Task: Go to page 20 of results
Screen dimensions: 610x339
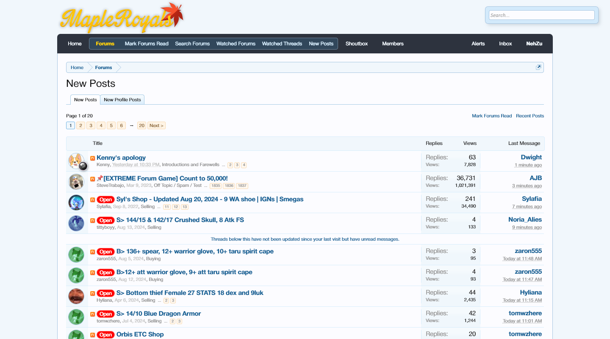Action: 141,125
